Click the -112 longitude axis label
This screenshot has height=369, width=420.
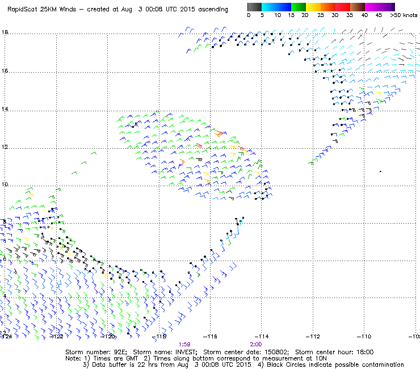pos(313,337)
